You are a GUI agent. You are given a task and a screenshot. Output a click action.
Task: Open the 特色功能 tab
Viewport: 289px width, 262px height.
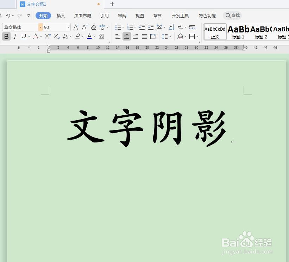207,16
